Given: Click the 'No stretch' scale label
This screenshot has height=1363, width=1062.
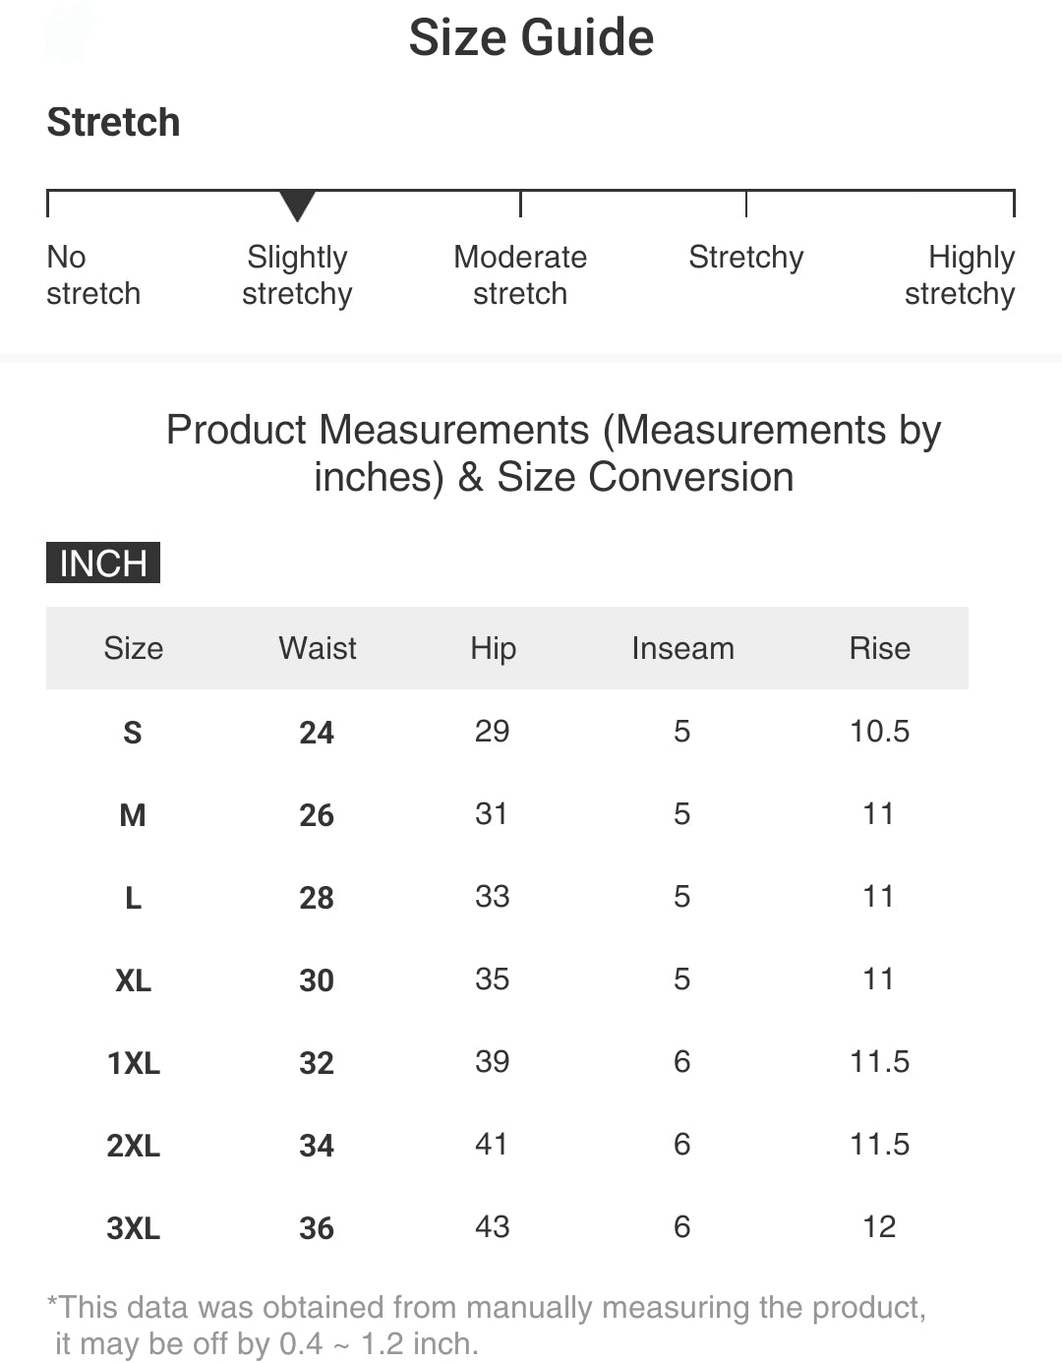Looking at the screenshot, I should tap(92, 275).
